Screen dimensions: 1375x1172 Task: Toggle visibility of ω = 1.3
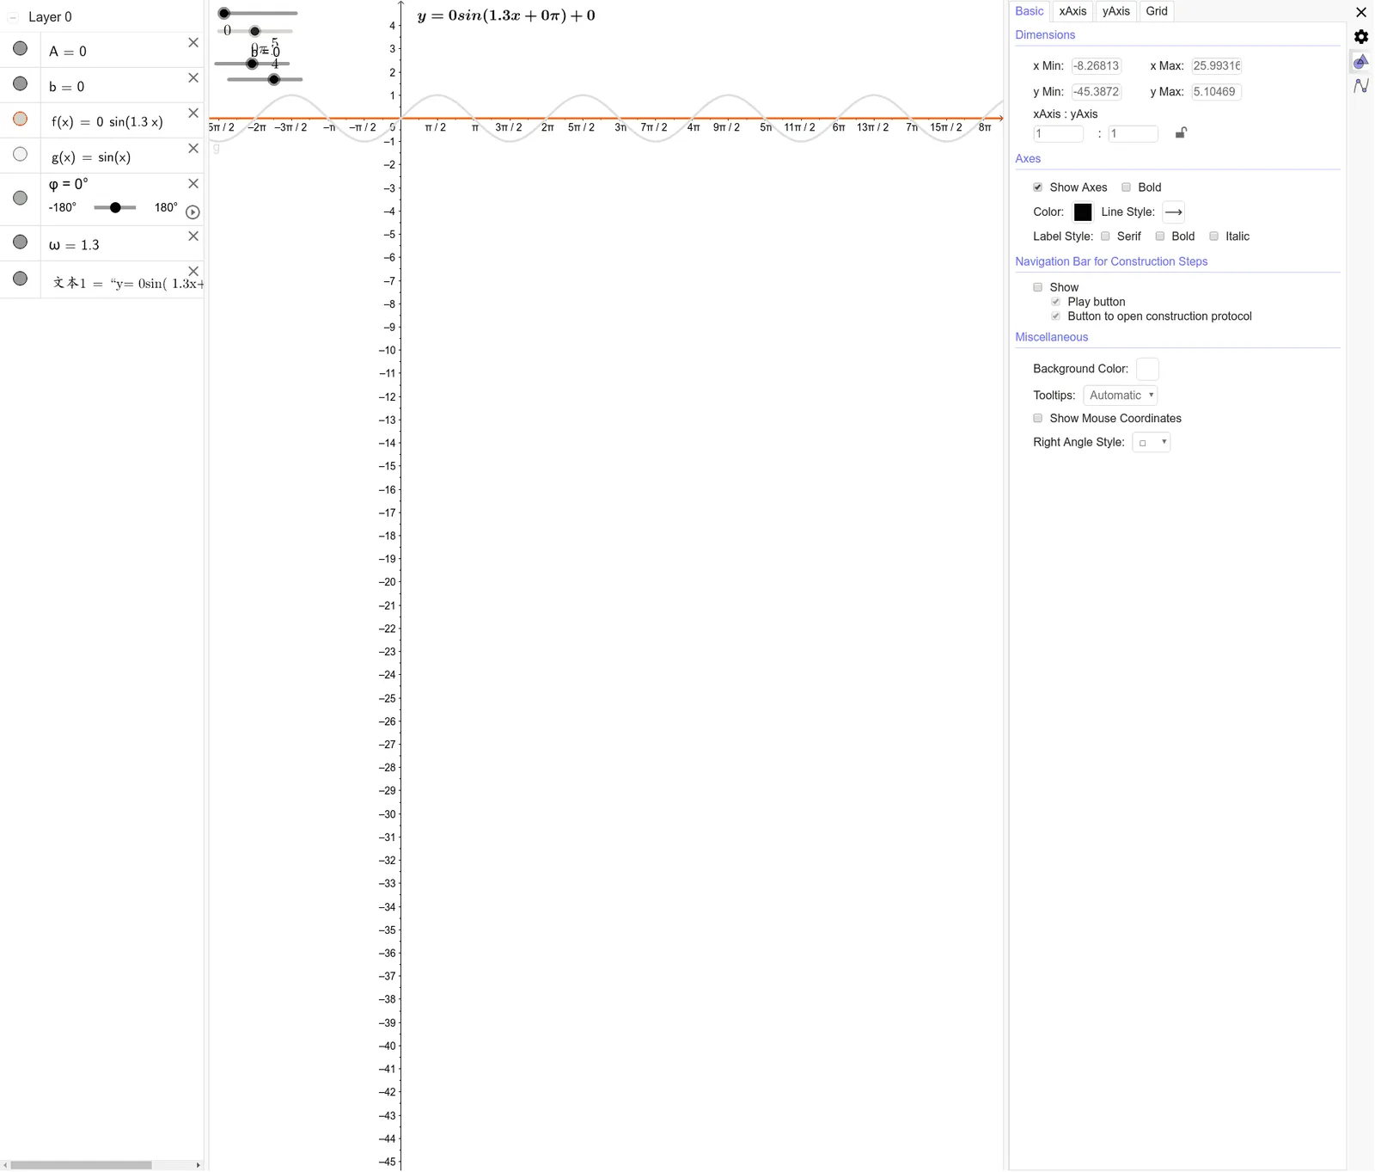pos(21,242)
